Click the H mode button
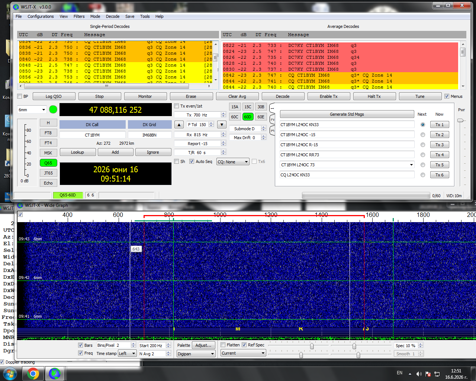Viewport: 476px width, 381px height. [48, 123]
